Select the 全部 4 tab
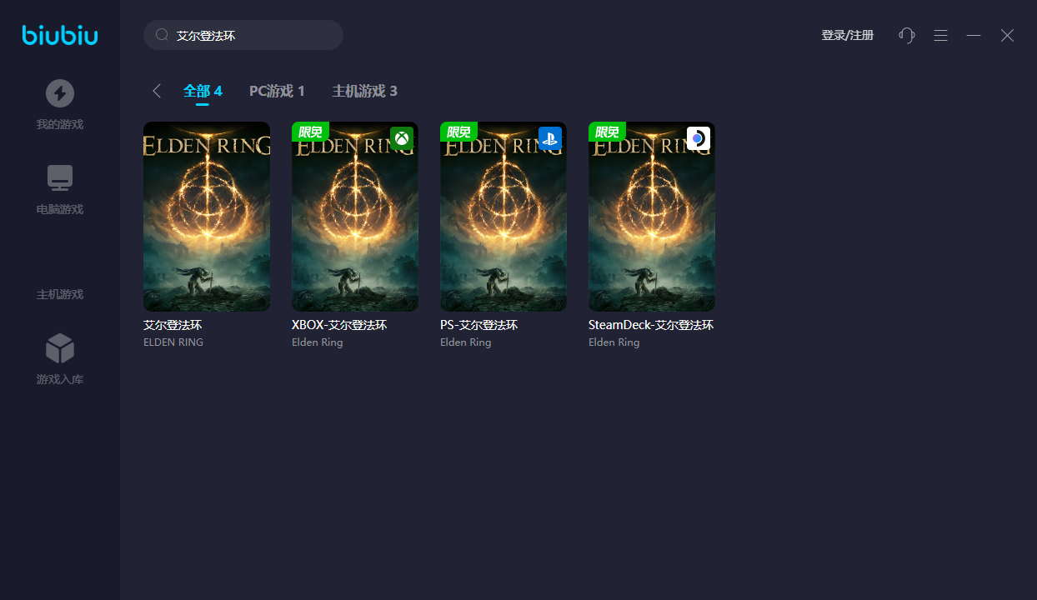The height and width of the screenshot is (600, 1037). click(203, 91)
